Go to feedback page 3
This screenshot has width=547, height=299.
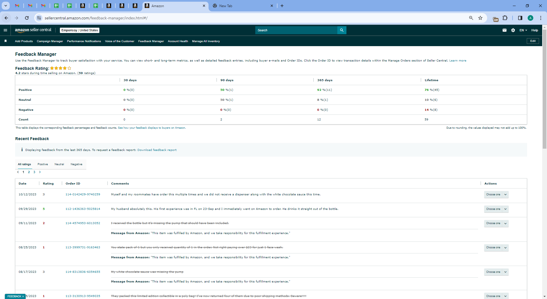(x=34, y=172)
